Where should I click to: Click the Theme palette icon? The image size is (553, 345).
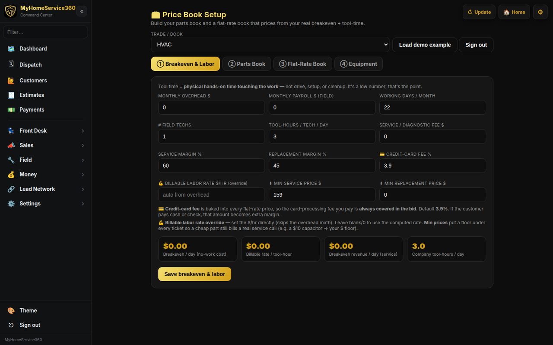11,310
